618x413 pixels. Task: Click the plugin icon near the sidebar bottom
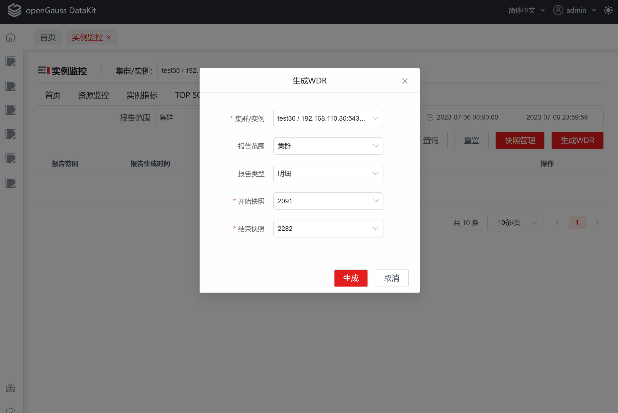tap(10, 388)
